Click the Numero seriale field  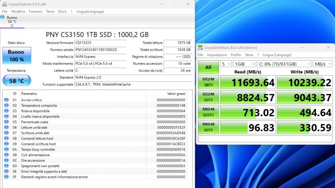click(x=100, y=50)
